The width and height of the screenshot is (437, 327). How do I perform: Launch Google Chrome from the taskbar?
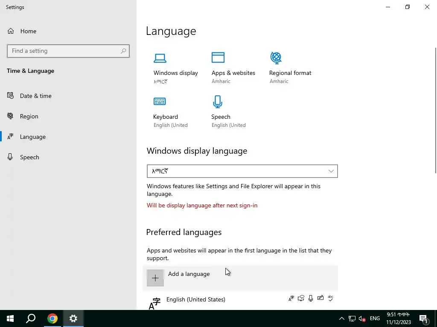[52, 318]
